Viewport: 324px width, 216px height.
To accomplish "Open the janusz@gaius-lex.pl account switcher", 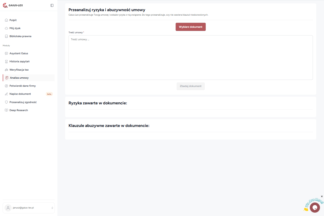I will tap(29, 208).
